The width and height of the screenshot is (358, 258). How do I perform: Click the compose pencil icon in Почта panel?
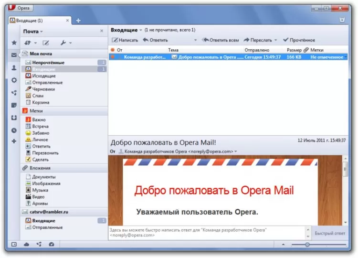pos(46,43)
